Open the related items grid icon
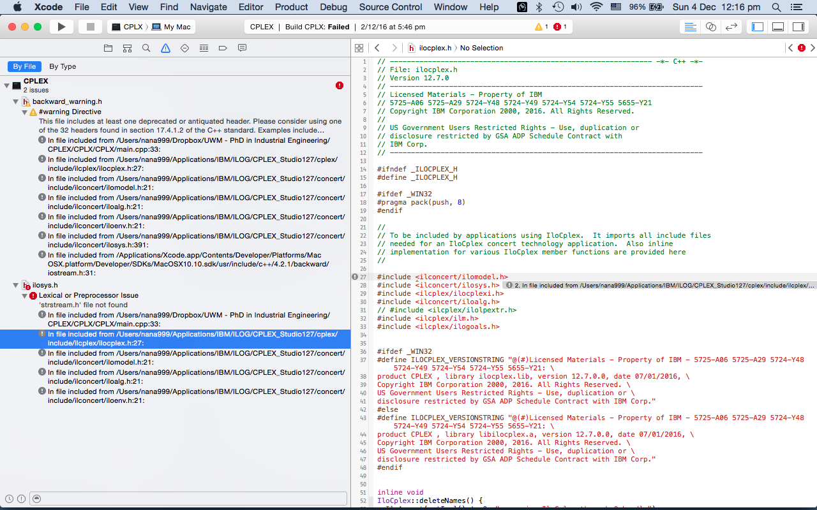 coord(359,48)
